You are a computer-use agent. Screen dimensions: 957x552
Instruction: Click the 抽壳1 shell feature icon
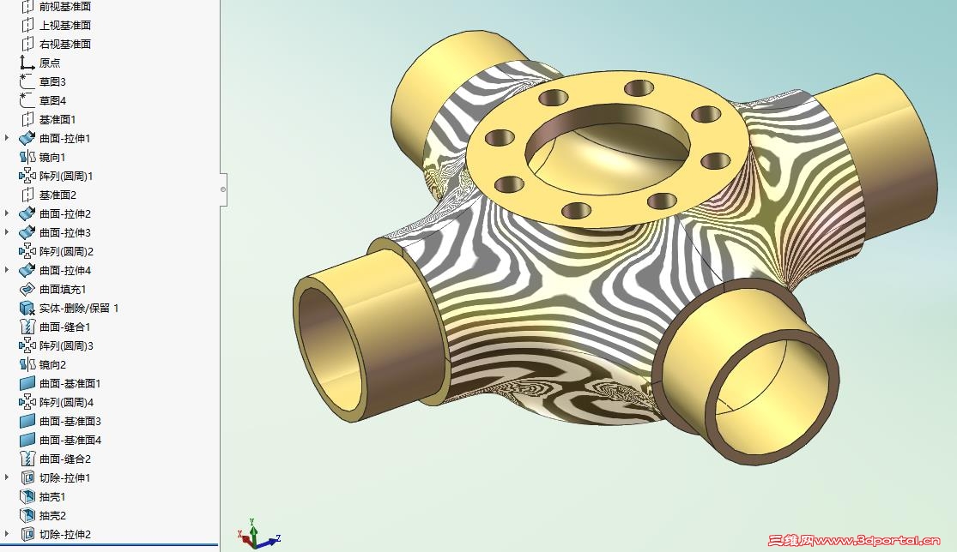click(x=27, y=496)
